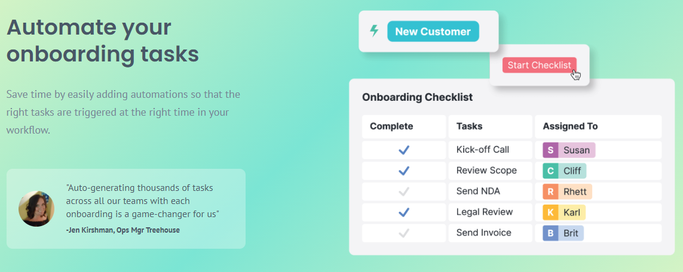Click Brit's blue B avatar icon

(x=550, y=233)
